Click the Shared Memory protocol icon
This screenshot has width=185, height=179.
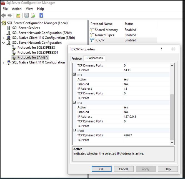coord(92,30)
